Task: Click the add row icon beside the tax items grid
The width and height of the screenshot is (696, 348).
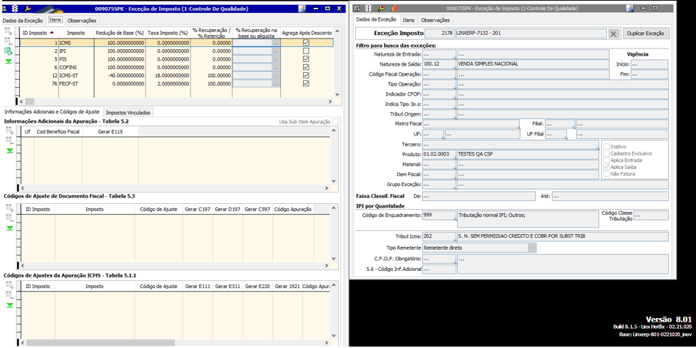Action: [9, 32]
